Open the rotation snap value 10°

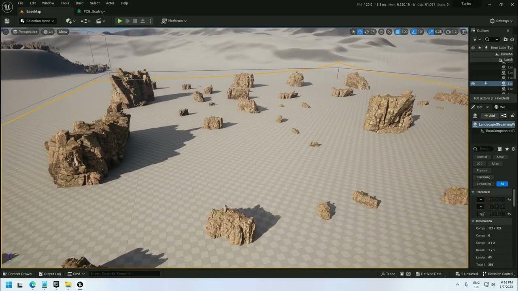[420, 32]
